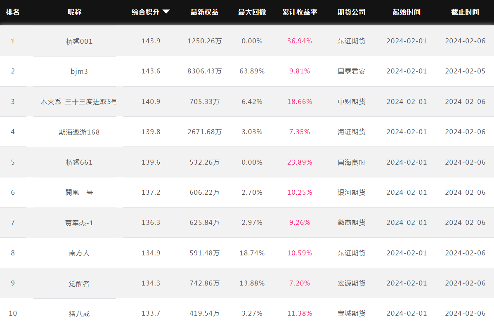This screenshot has height=328, width=494.
Task: Select score 143.9
Action: coord(151,41)
